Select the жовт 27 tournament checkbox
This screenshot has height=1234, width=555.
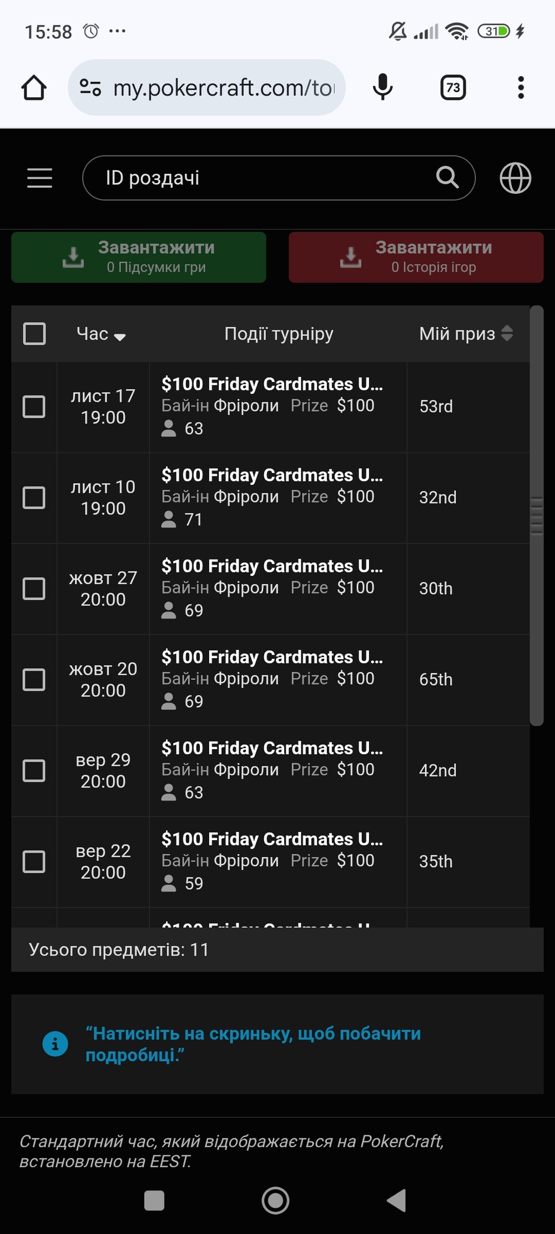point(34,589)
